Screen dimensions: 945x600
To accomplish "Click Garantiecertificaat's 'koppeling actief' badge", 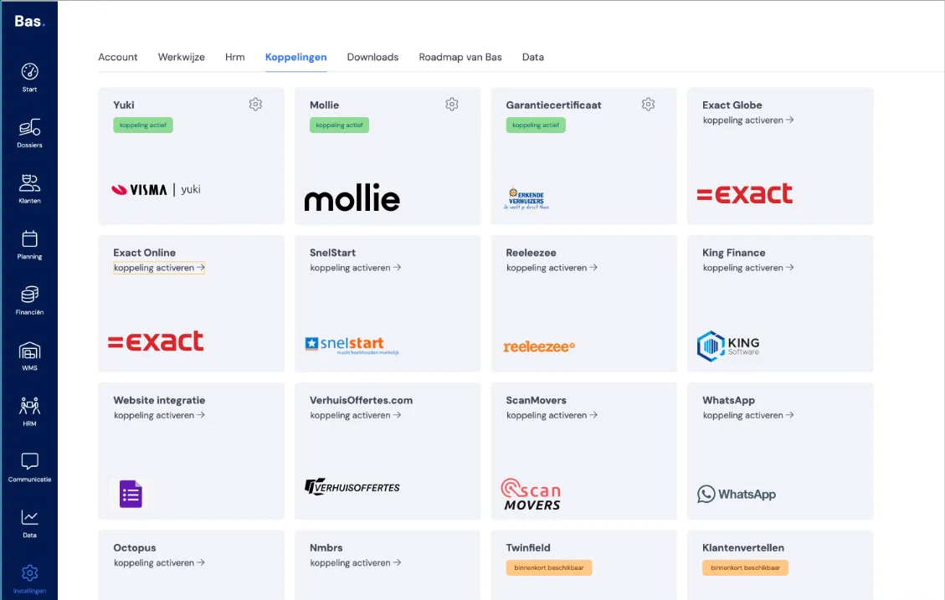I will tap(536, 125).
